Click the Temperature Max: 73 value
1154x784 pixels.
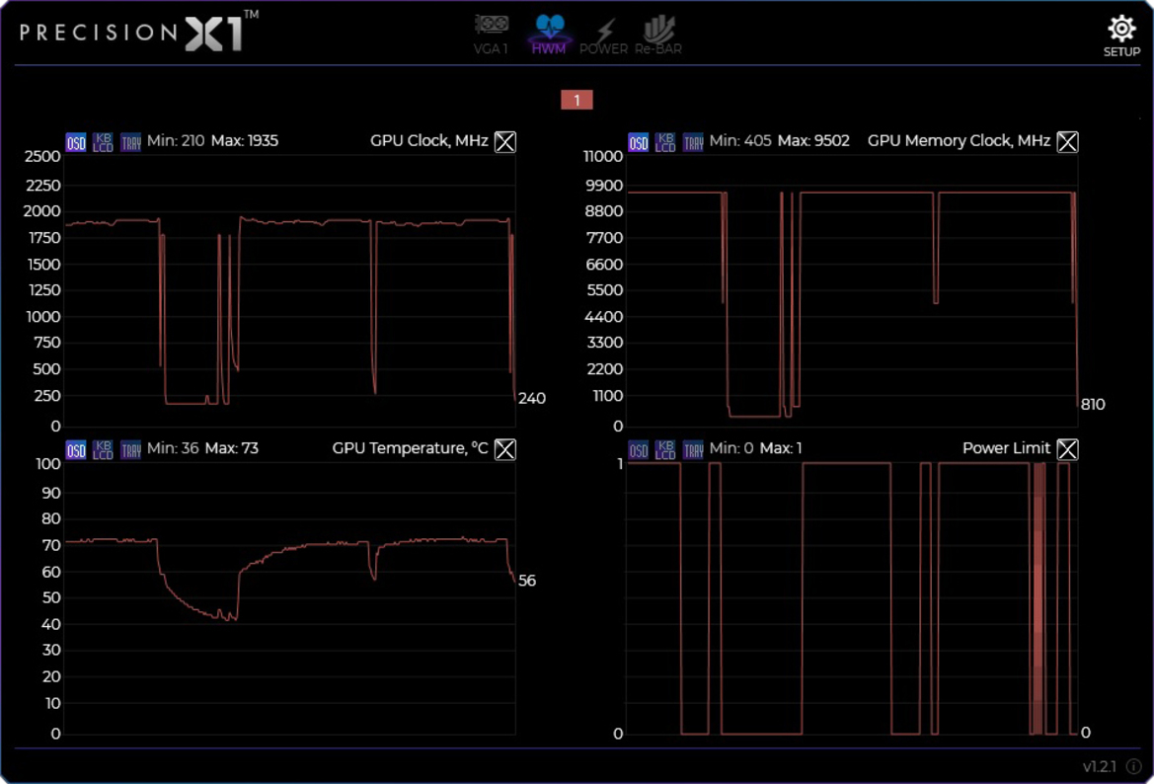(231, 448)
